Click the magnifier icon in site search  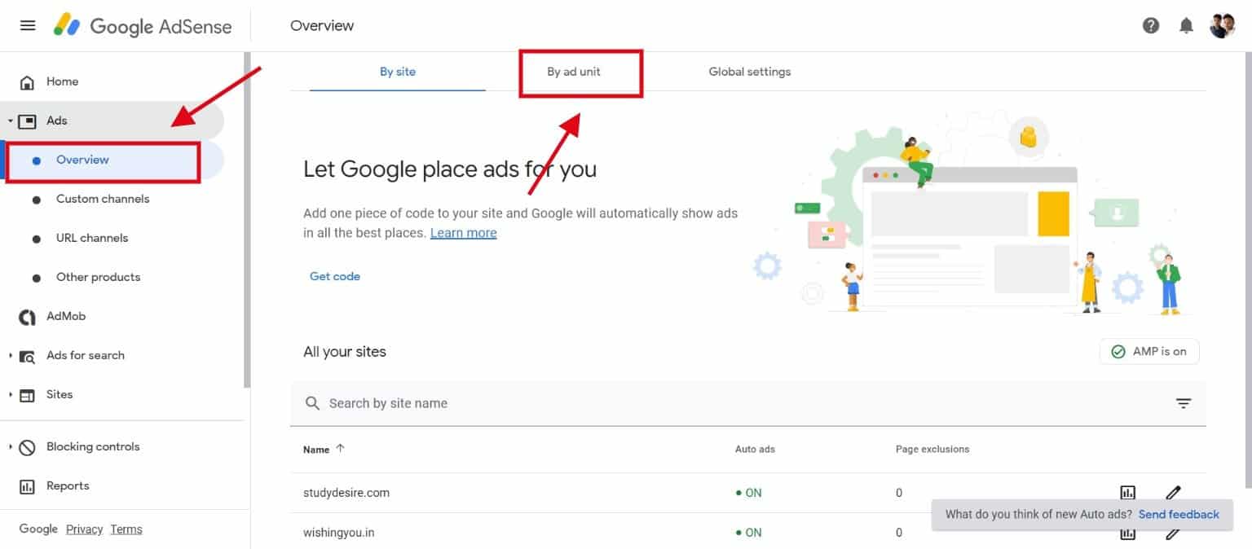click(312, 403)
